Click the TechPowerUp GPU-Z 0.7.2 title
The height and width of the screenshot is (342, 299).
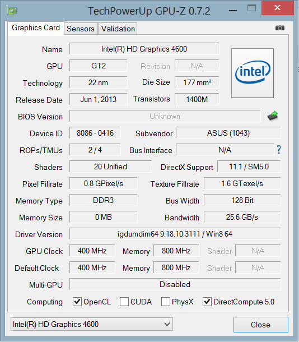pos(149,11)
